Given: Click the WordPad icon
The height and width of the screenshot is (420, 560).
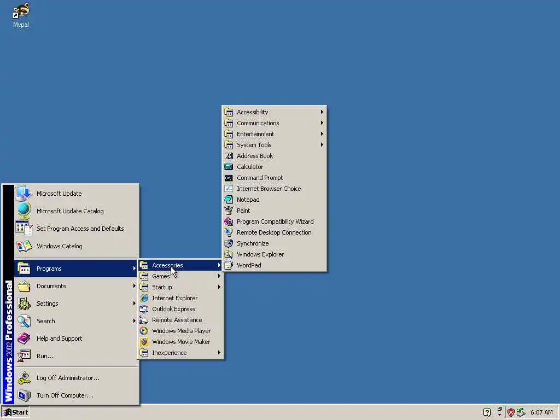Looking at the screenshot, I should click(x=229, y=265).
